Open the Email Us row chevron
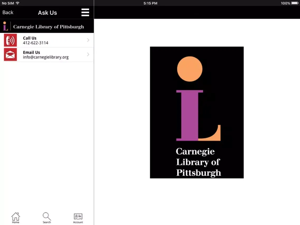The height and width of the screenshot is (225, 300). click(x=88, y=54)
